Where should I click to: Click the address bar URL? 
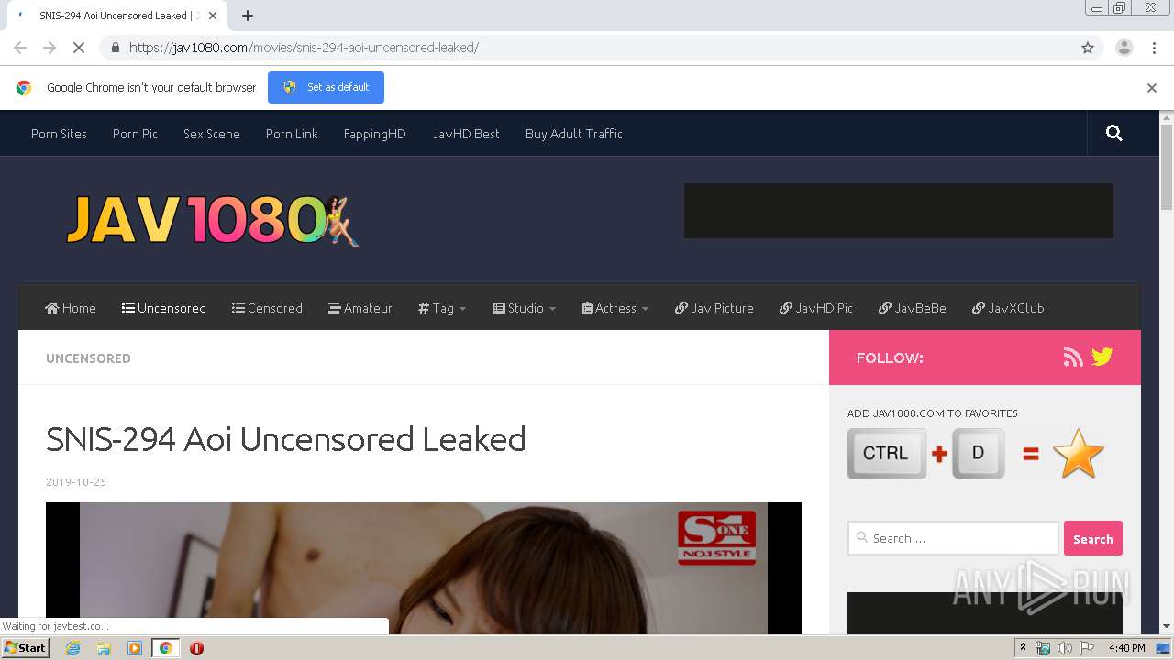pos(304,48)
